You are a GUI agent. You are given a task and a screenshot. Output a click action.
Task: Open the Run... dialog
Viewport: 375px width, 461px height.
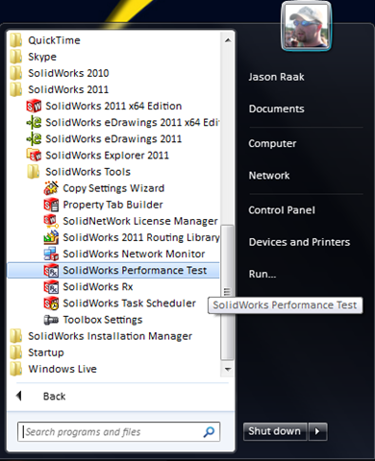(x=262, y=274)
